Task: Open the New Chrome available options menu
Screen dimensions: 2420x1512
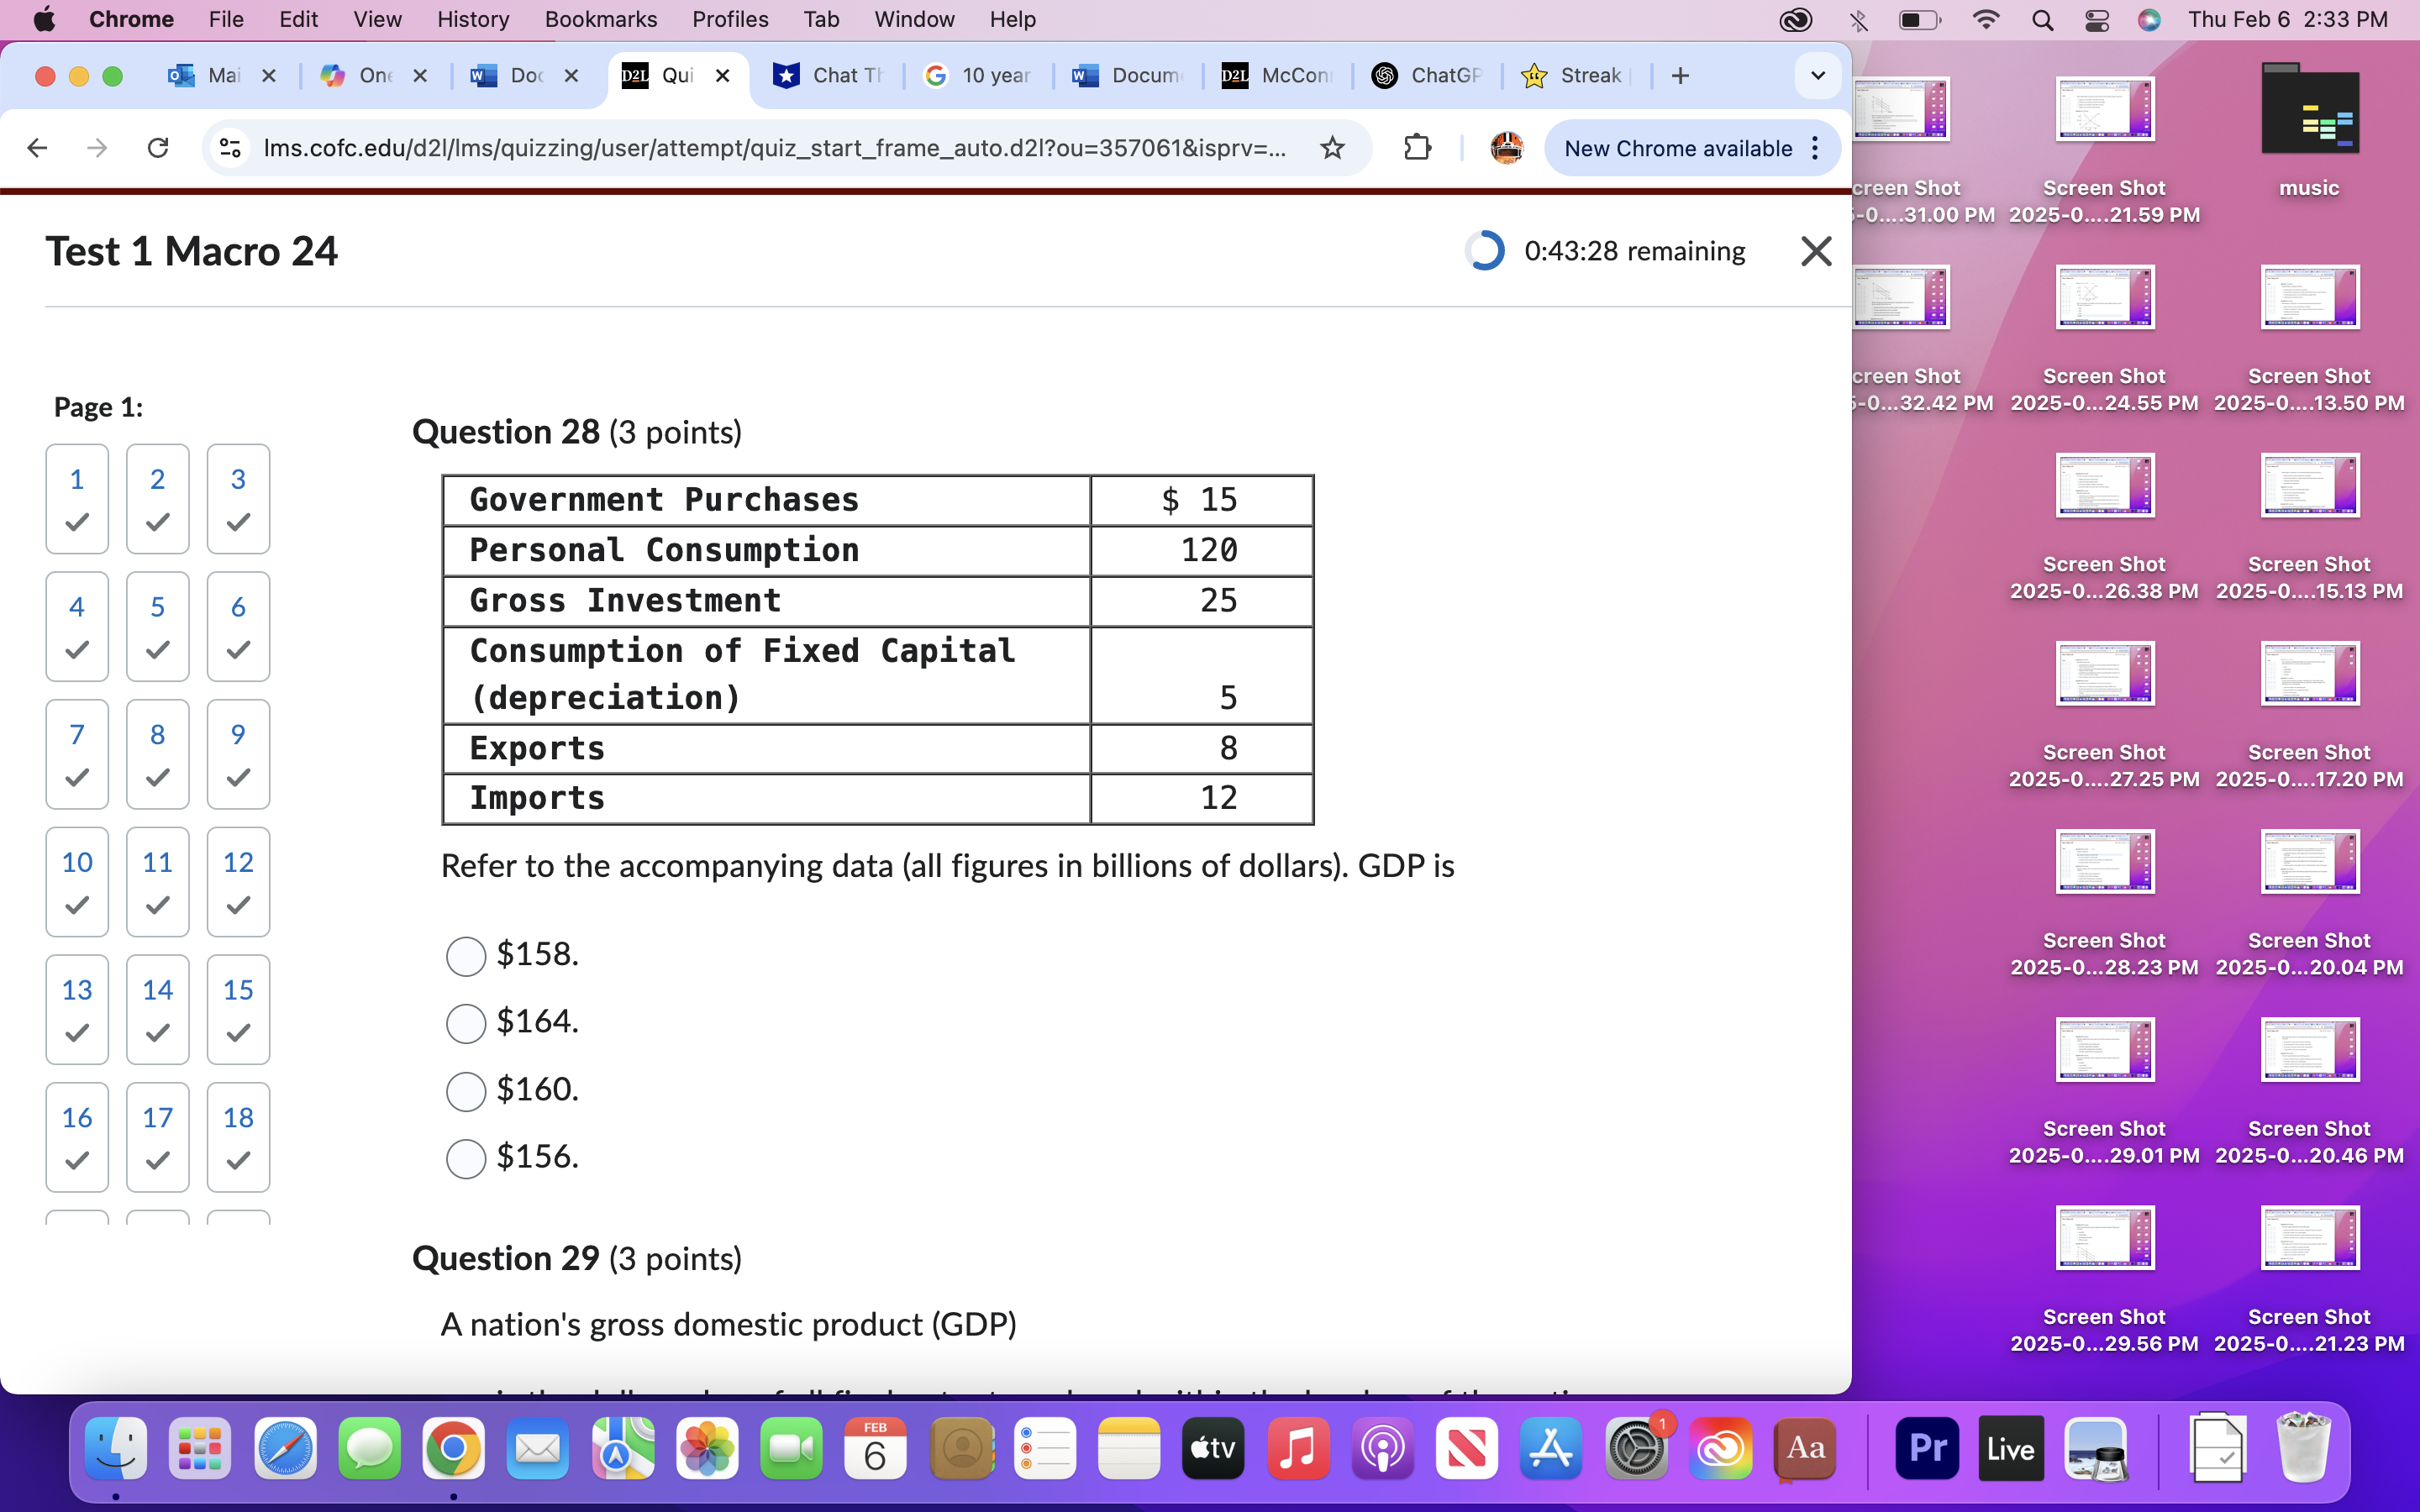Action: point(1817,148)
